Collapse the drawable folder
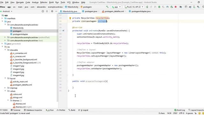 [x=5, y=50]
